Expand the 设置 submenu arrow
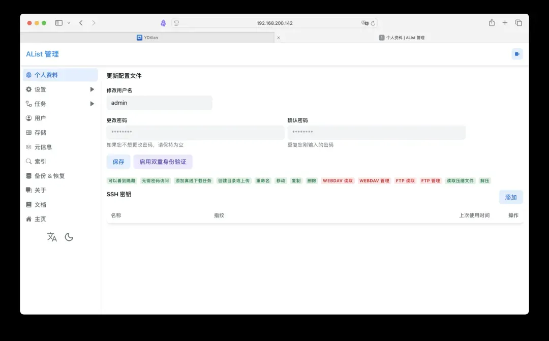 point(92,89)
